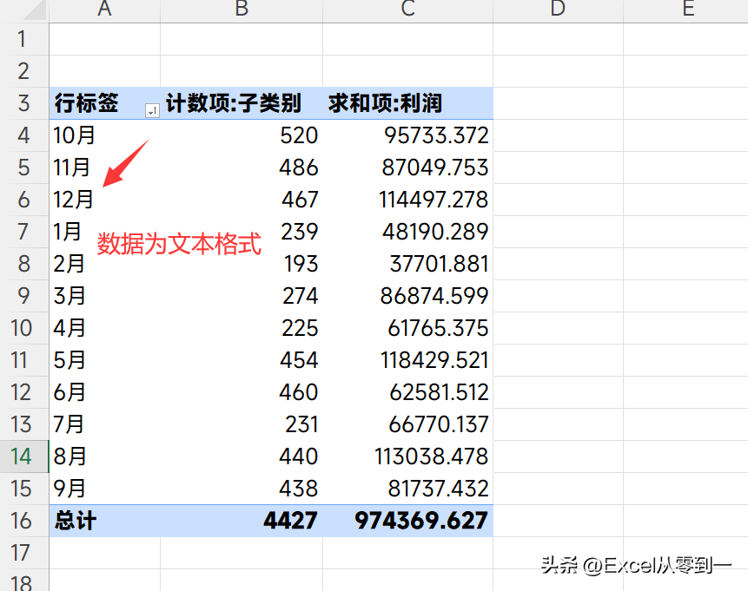Select the 总计 total label cell

(104, 521)
